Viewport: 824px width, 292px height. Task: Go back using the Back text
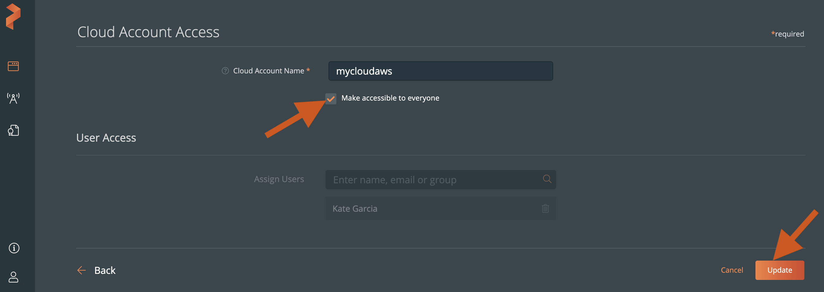pos(104,270)
